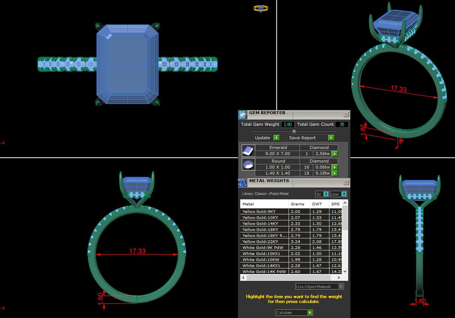Viewport: 455px width, 318px height.
Task: Collapse the Gem Reporter totals section
Action: point(294,131)
